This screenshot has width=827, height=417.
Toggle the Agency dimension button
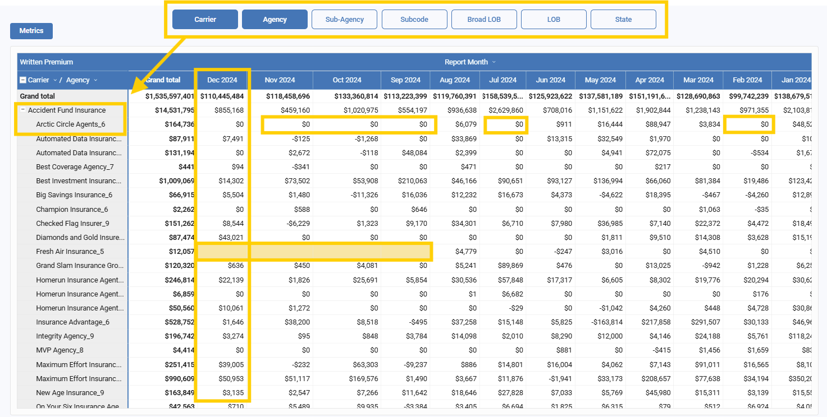(x=275, y=20)
